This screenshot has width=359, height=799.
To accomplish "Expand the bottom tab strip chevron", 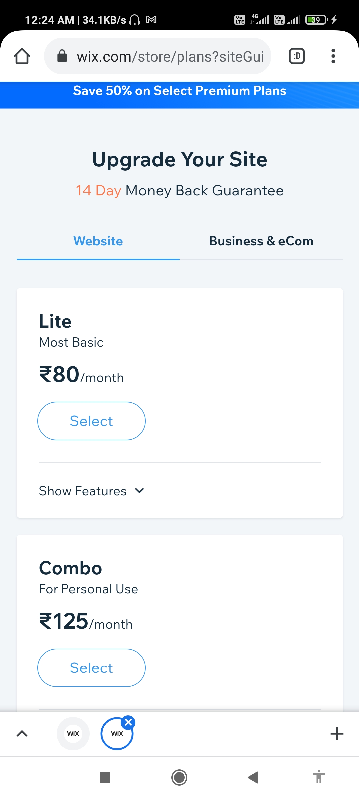I will [x=22, y=734].
